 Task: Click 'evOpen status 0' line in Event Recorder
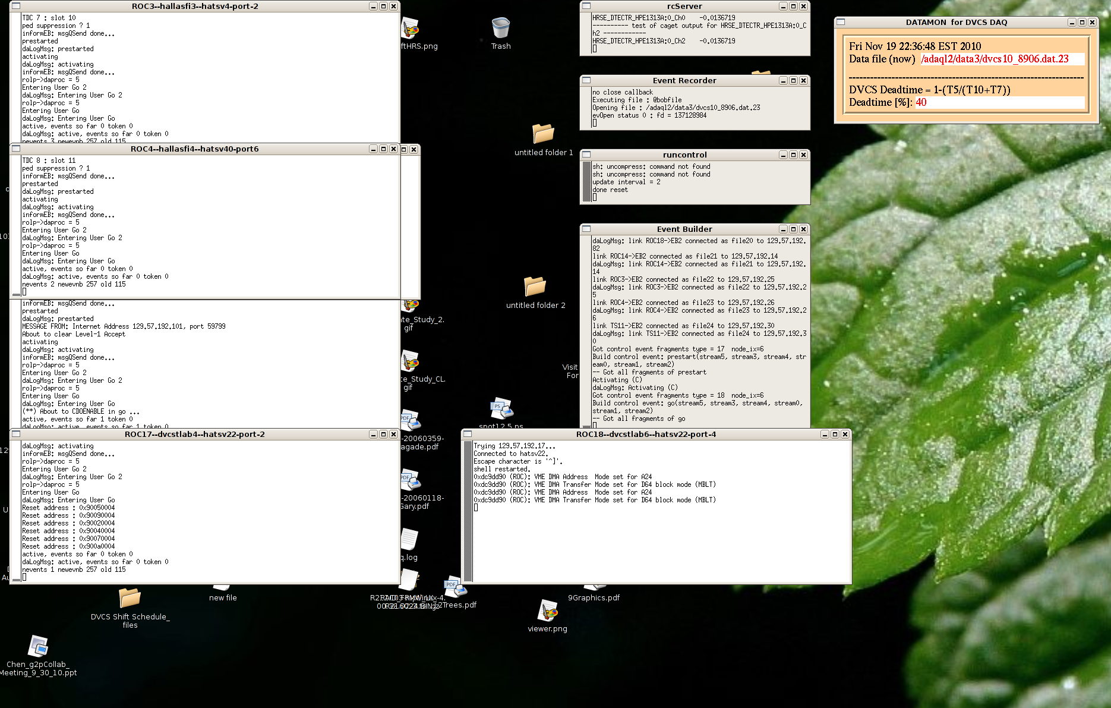tap(649, 115)
